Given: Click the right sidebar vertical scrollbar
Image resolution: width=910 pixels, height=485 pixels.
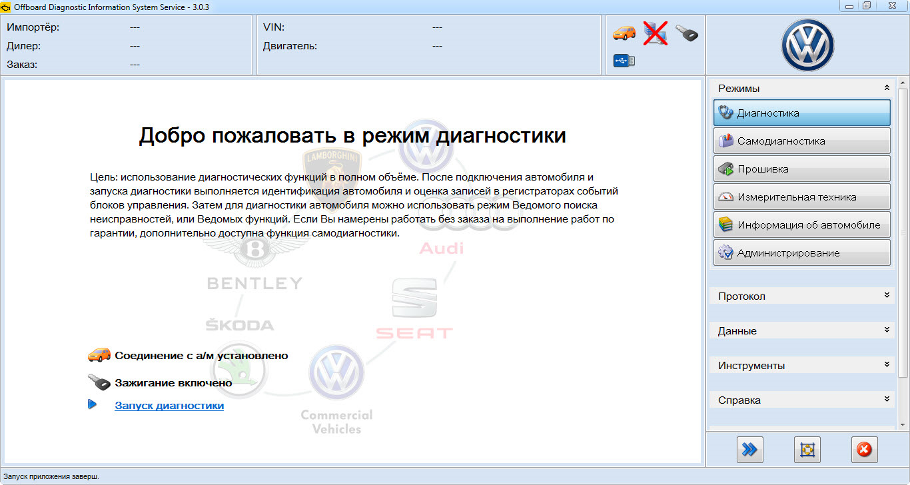Looking at the screenshot, I should tap(903, 233).
